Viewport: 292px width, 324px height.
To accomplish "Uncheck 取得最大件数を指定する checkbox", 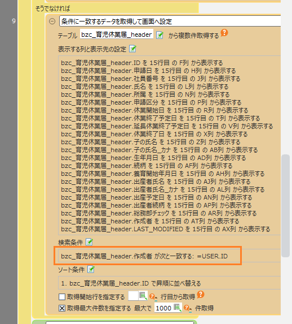I will tap(62, 308).
